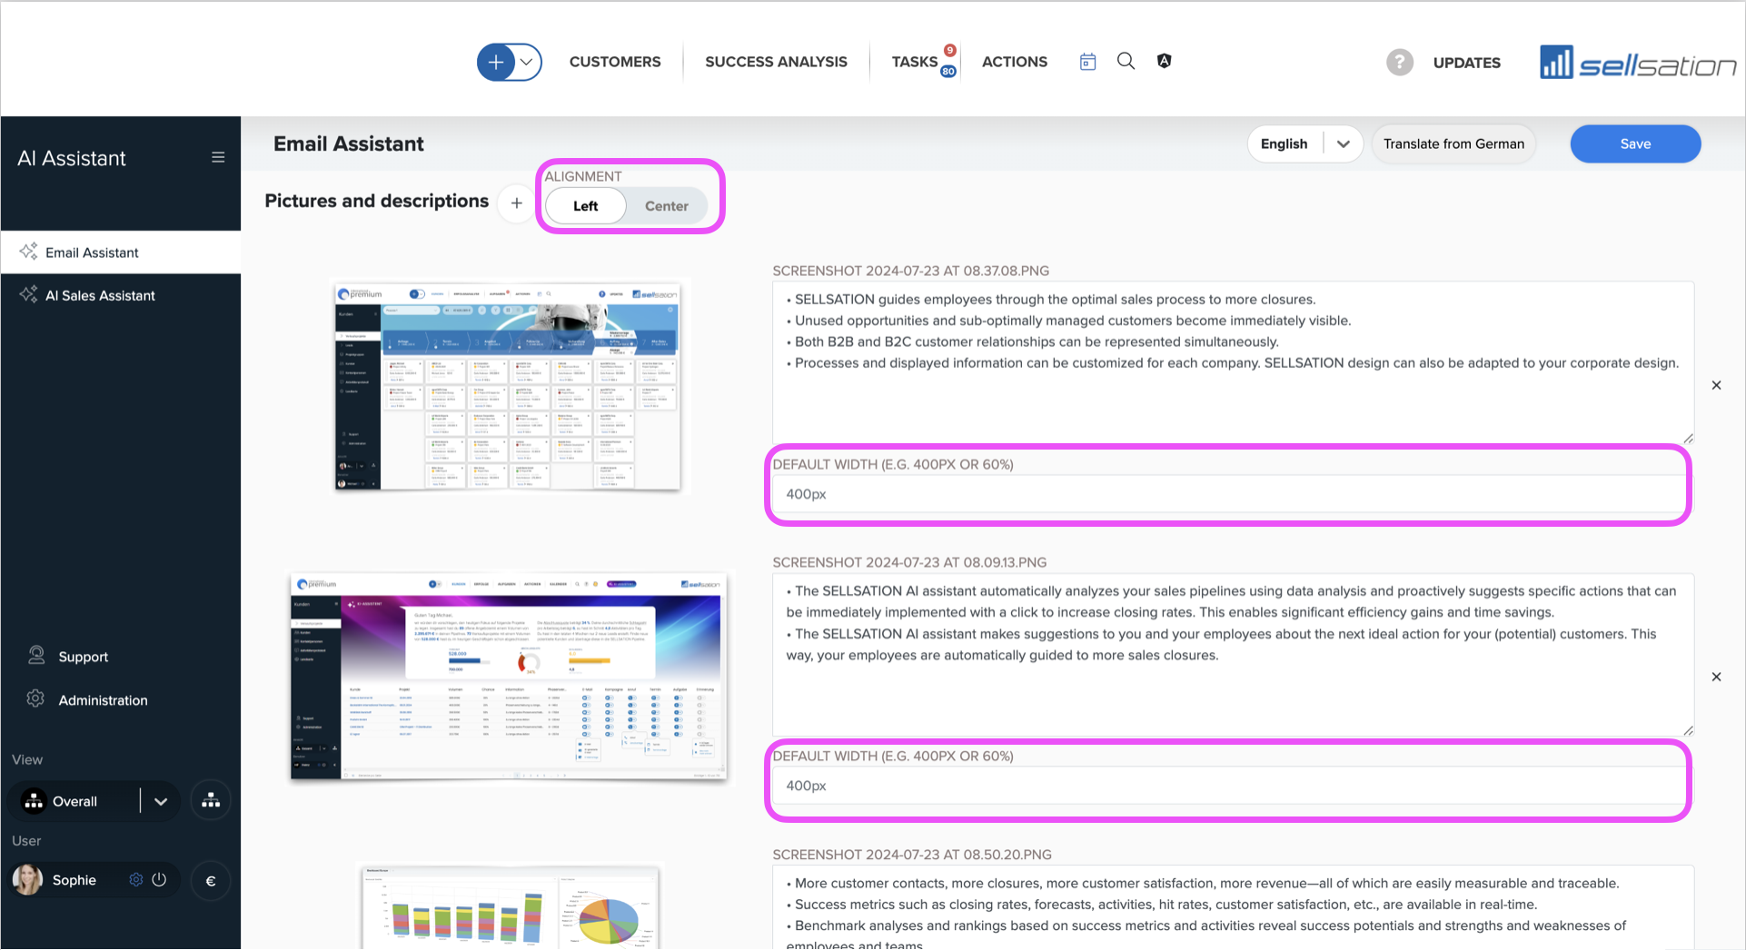Screen dimensions: 1746x950
Task: Click the first screenshot thumbnail of the pipeline board
Action: click(508, 386)
